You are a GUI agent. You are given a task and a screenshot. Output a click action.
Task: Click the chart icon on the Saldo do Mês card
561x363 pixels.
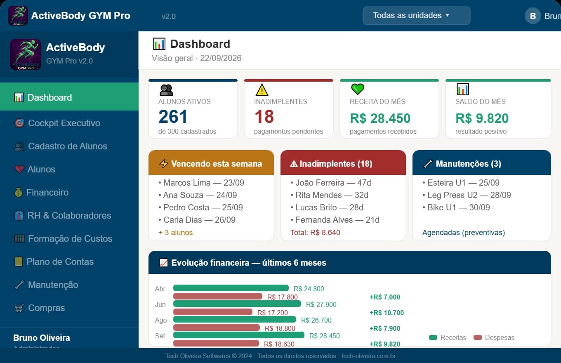coord(463,89)
